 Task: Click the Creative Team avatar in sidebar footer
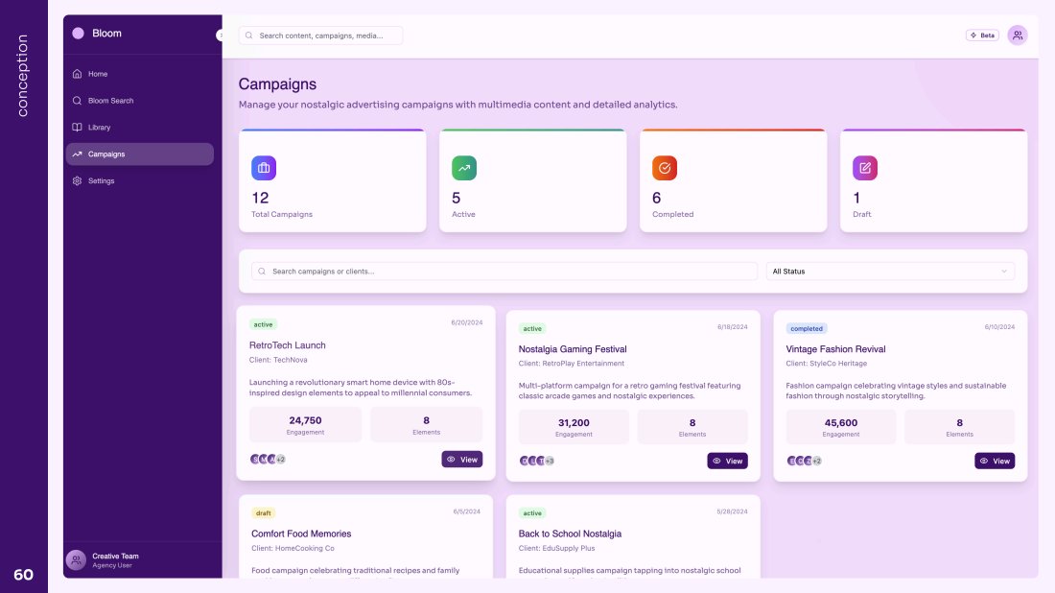coord(76,560)
